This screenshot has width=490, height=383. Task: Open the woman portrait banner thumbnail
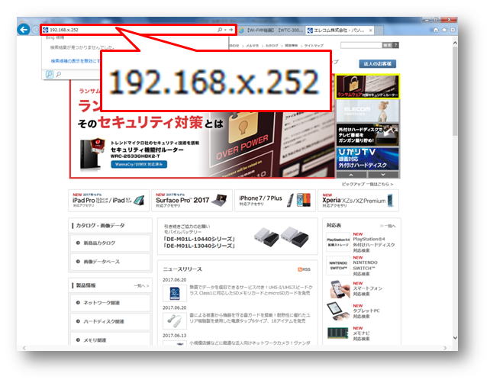tap(367, 111)
